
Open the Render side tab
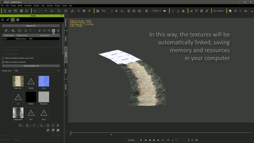[66, 87]
